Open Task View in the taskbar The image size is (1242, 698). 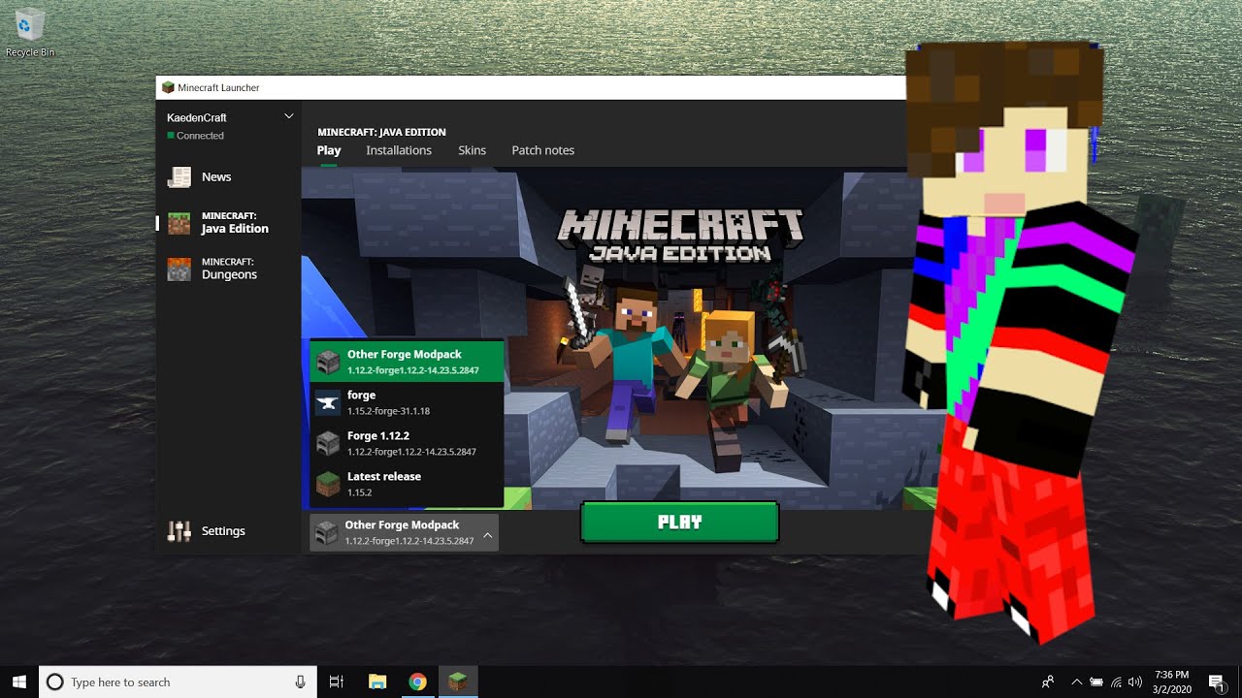click(337, 682)
